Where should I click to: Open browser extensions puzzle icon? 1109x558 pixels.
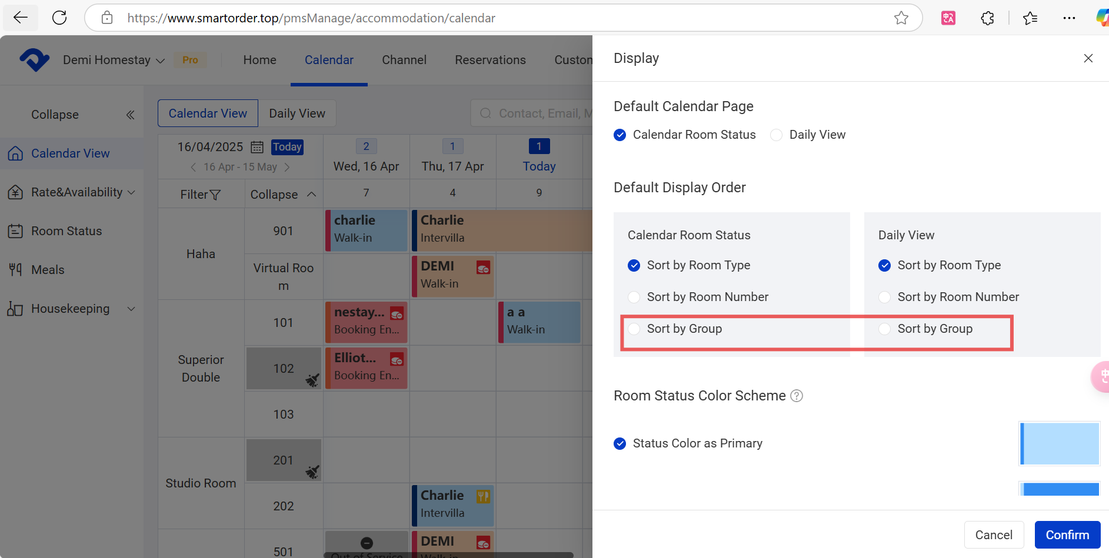987,18
